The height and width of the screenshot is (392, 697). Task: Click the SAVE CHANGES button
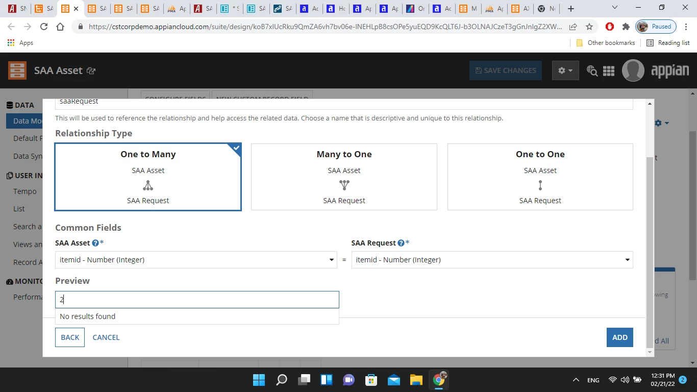[x=506, y=70]
